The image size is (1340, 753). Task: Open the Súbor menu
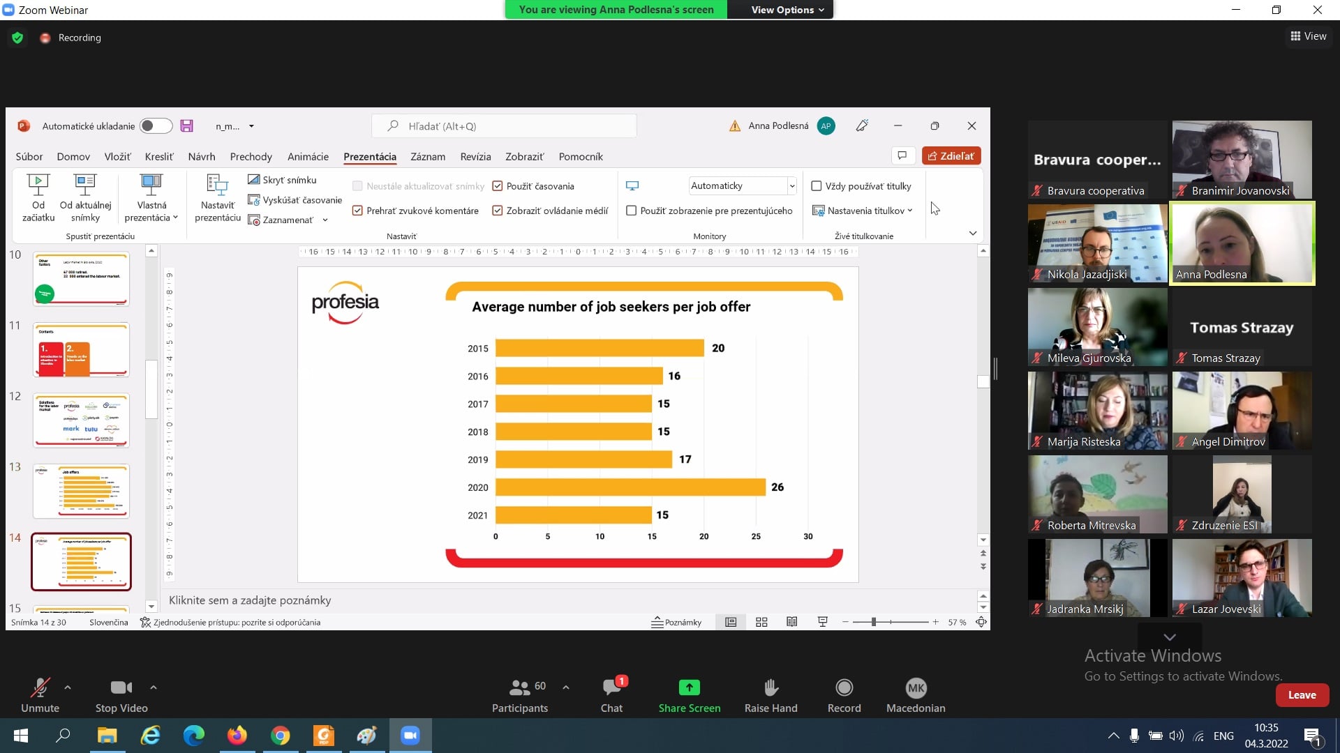29,157
